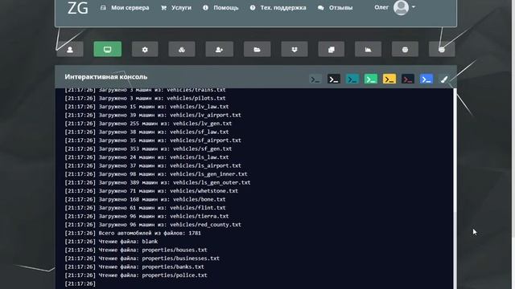Click the 'vehicles/whetstone.txt' log line
The width and height of the screenshot is (515, 289).
click(151, 191)
